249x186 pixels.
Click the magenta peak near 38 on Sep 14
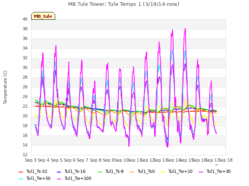pyautogui.click(x=172, y=30)
